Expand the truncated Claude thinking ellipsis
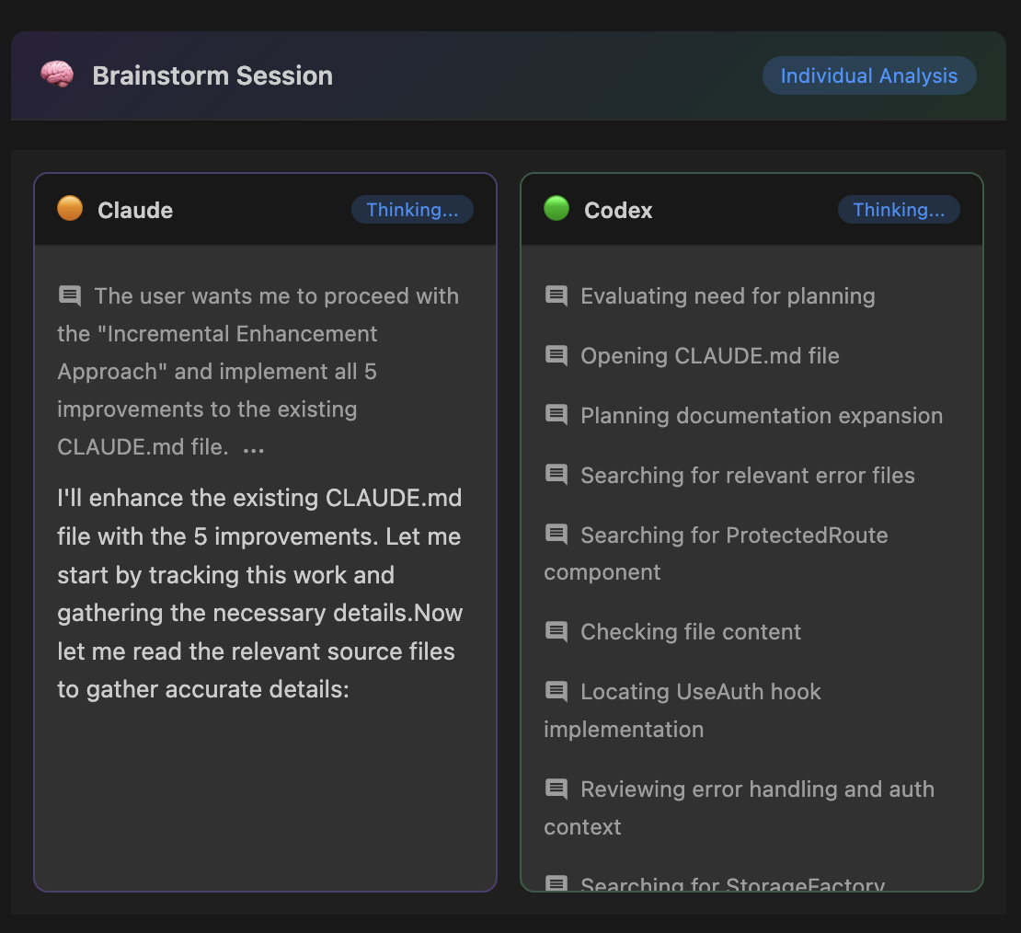The height and width of the screenshot is (933, 1021). click(x=253, y=449)
